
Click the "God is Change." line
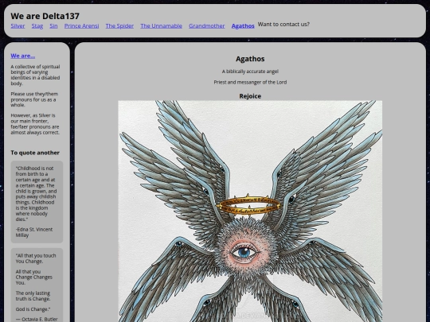(x=33, y=309)
